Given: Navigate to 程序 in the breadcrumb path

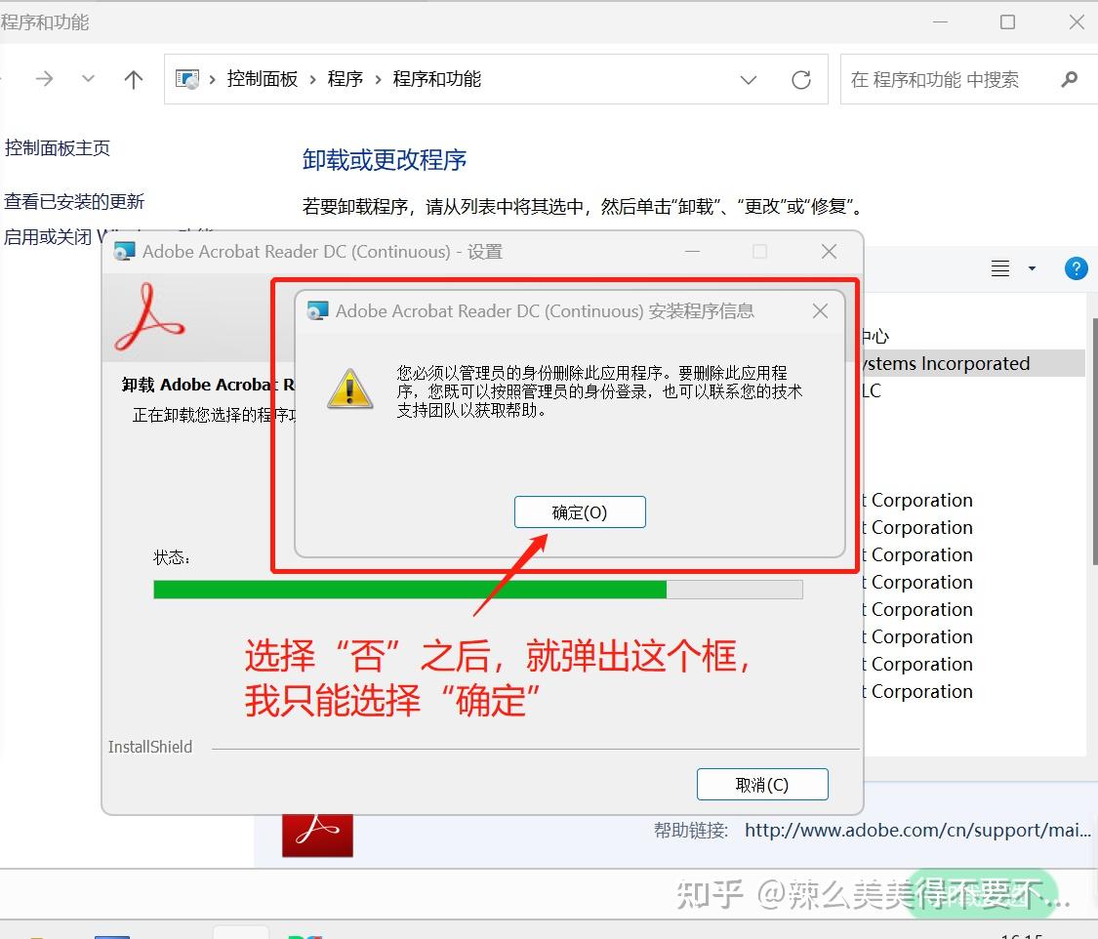Looking at the screenshot, I should pos(345,78).
